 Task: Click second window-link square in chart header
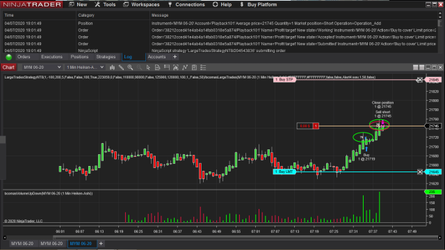point(422,67)
